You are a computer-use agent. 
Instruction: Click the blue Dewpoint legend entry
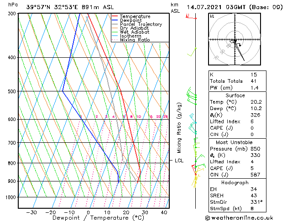(x=132, y=20)
